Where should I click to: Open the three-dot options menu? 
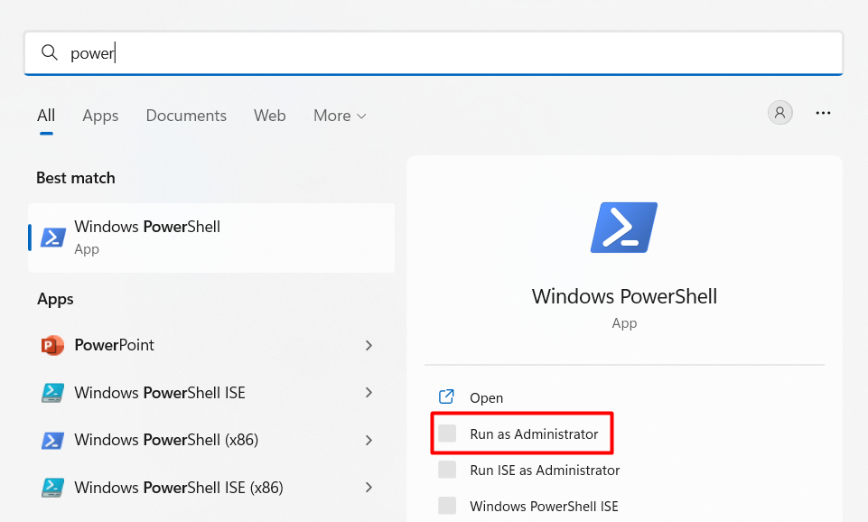coord(823,113)
